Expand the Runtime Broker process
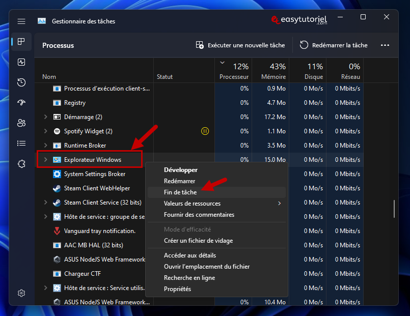 point(45,145)
